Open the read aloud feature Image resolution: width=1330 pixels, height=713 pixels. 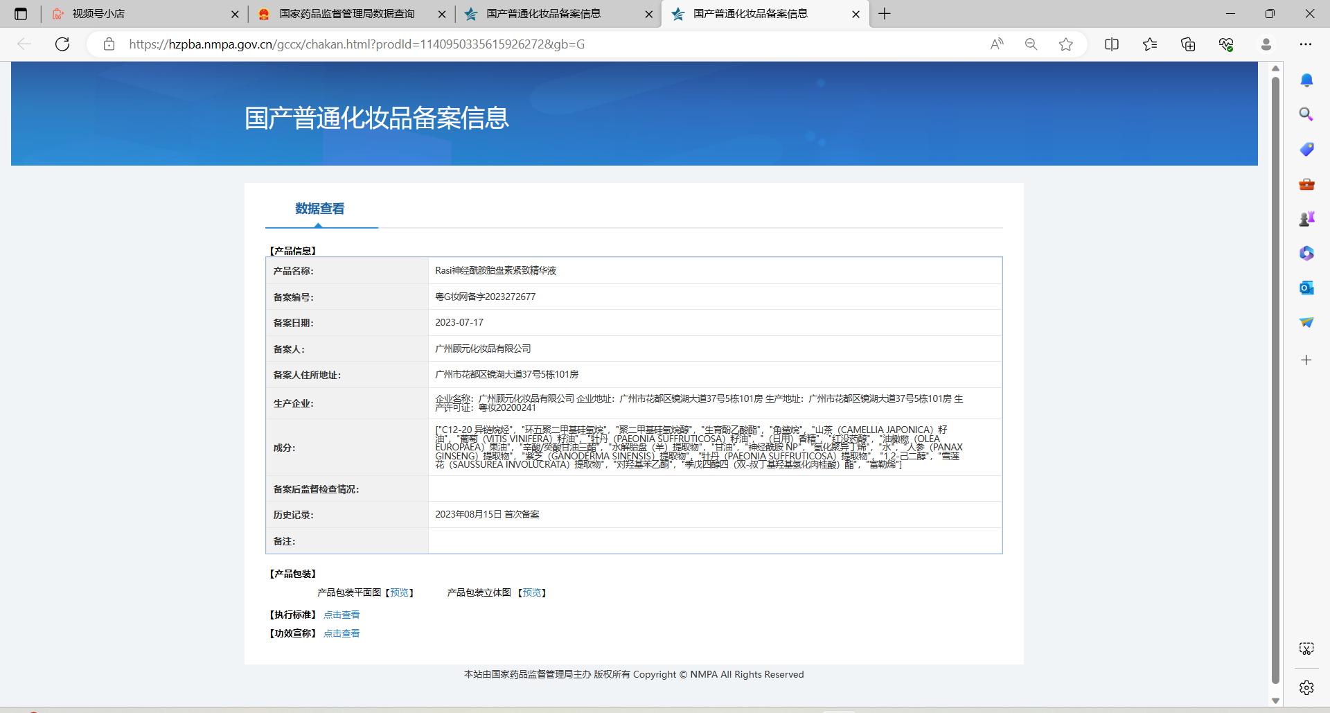(x=997, y=44)
